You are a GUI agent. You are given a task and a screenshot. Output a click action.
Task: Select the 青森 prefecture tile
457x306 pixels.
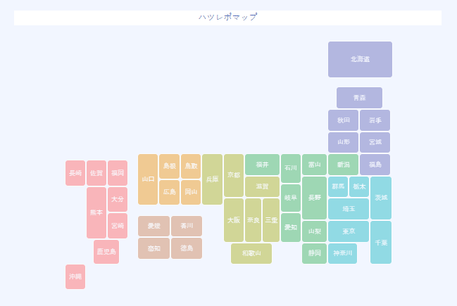pyautogui.click(x=359, y=98)
